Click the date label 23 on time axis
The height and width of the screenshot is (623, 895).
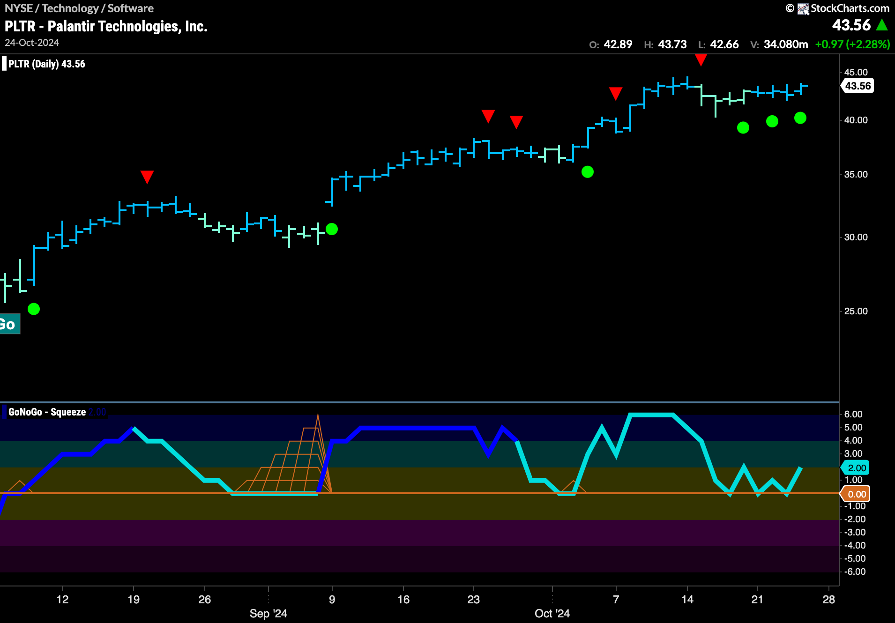[474, 600]
